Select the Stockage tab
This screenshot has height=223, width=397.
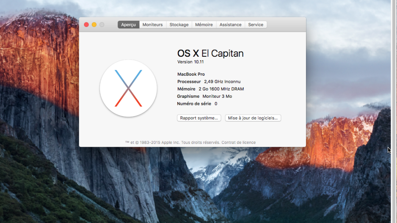coord(179,25)
